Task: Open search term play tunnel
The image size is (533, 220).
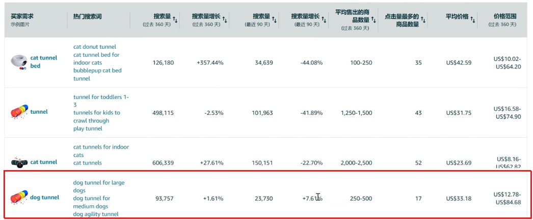Action: tap(88, 129)
